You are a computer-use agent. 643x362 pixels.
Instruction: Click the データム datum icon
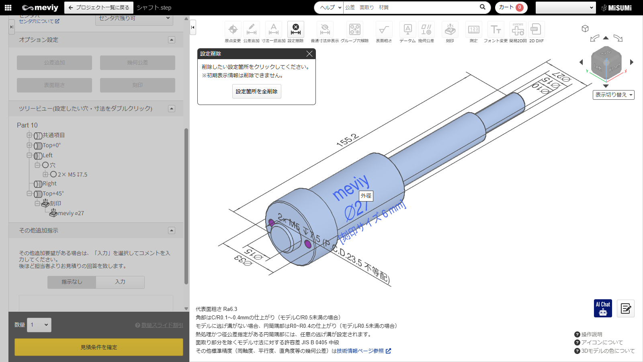[408, 30]
